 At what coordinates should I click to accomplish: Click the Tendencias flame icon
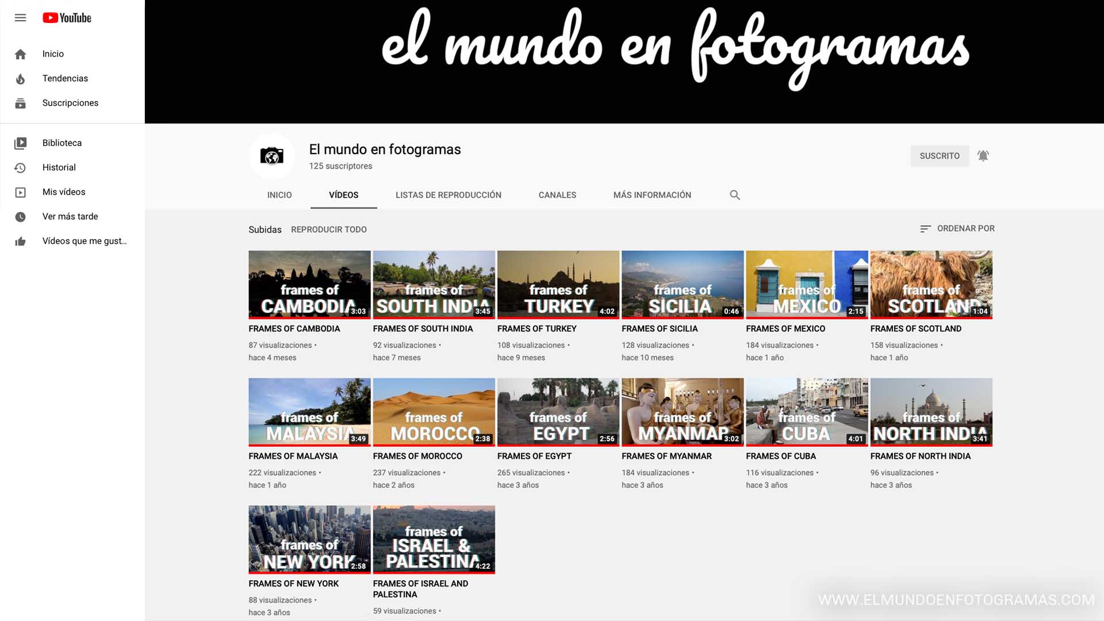[20, 79]
